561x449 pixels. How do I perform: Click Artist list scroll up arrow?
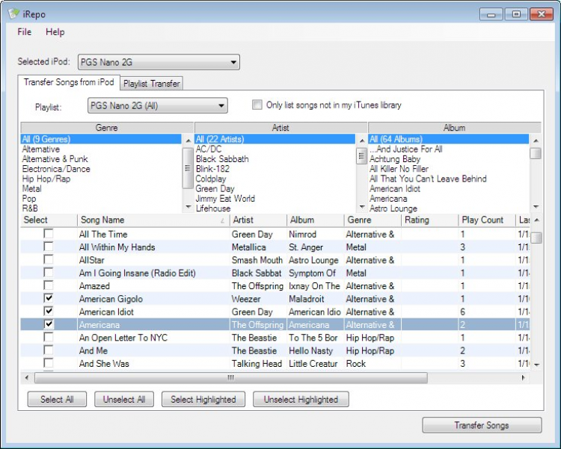pos(362,140)
